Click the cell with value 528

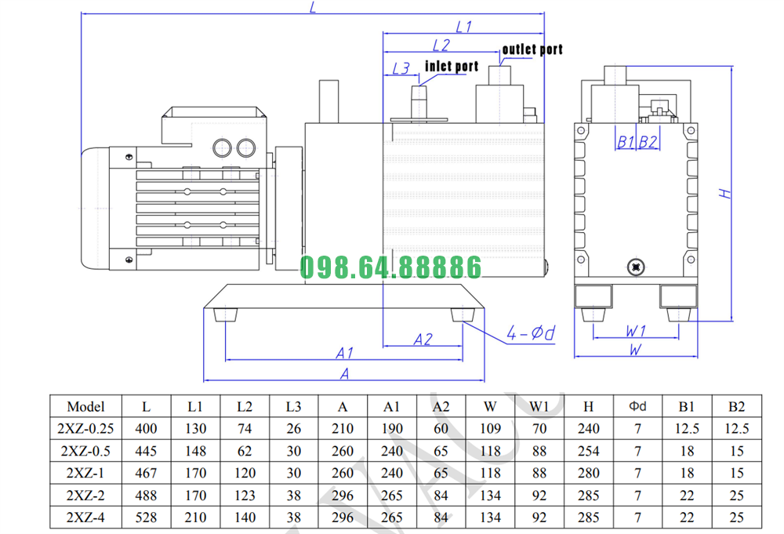click(x=147, y=518)
